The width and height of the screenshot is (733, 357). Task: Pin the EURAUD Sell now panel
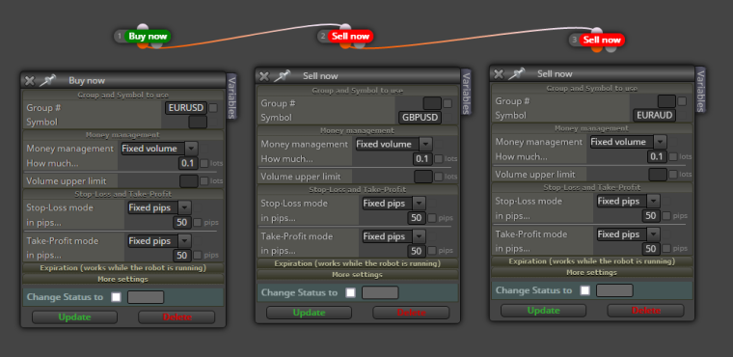click(x=517, y=73)
